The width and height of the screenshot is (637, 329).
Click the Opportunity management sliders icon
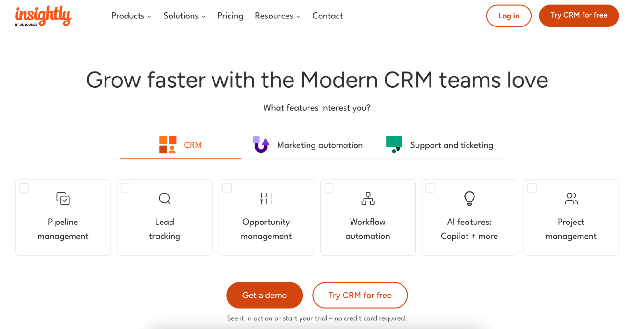[266, 199]
